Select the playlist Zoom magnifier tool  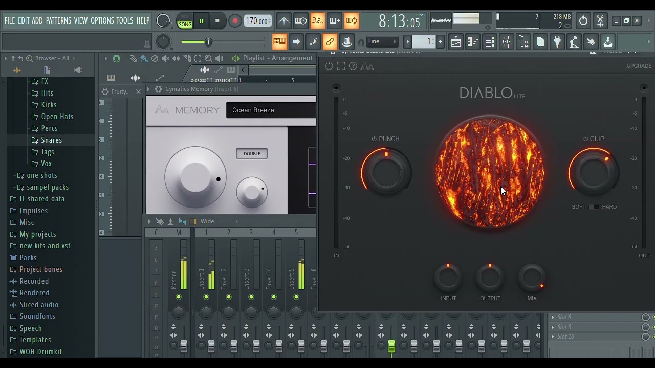pyautogui.click(x=208, y=59)
